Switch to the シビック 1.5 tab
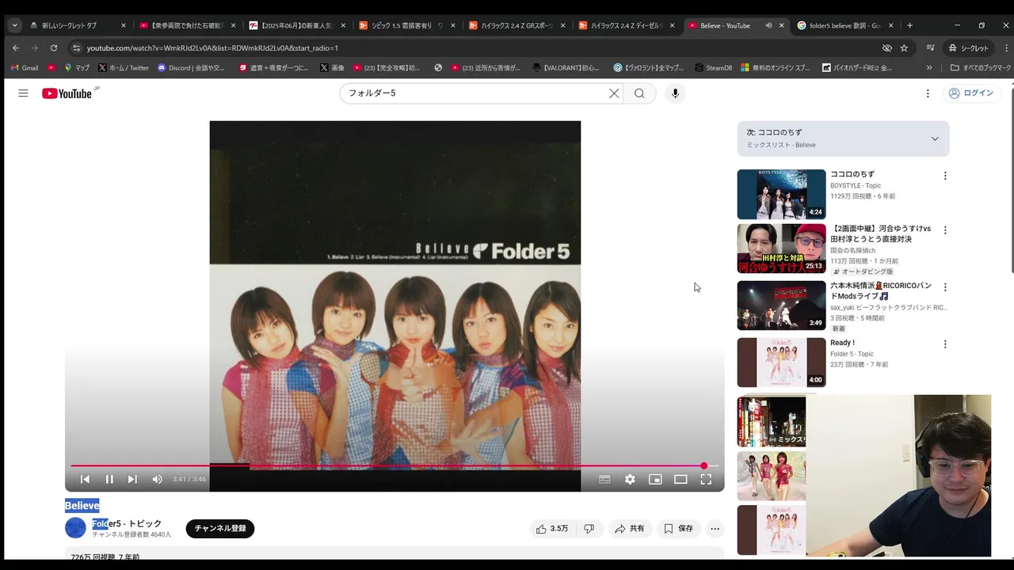The width and height of the screenshot is (1014, 570). [406, 25]
